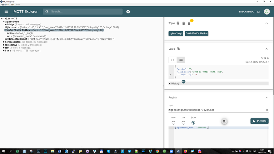Expand the radioactive topic node
The image size is (274, 154).
click(4, 45)
